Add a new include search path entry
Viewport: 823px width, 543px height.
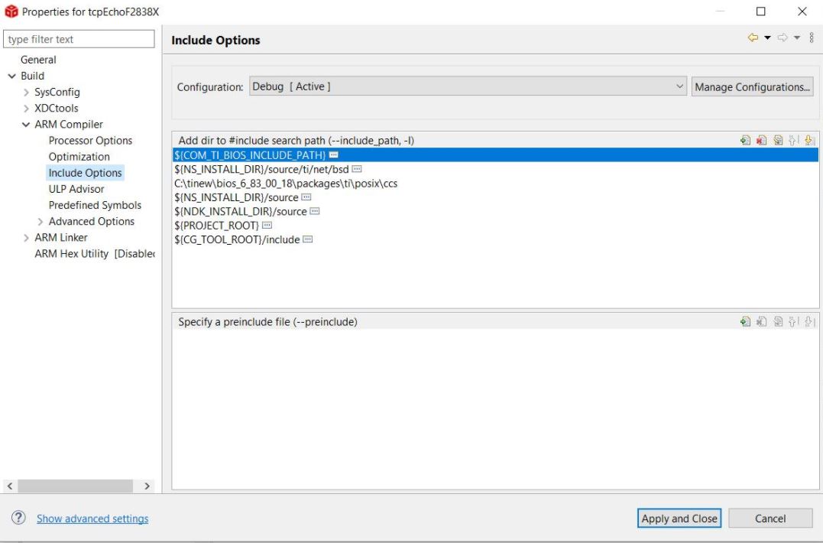745,140
